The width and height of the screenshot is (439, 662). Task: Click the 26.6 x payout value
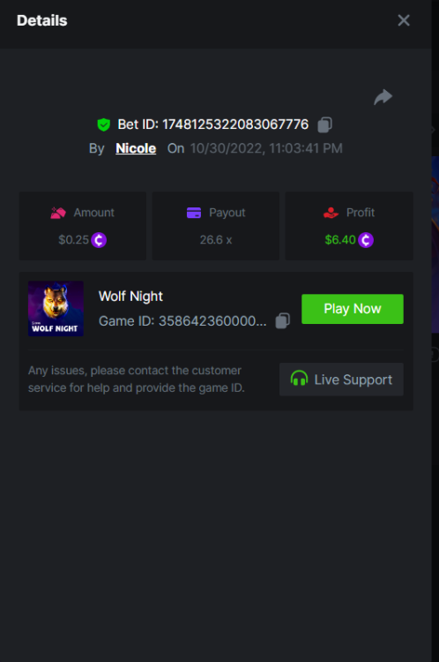216,240
